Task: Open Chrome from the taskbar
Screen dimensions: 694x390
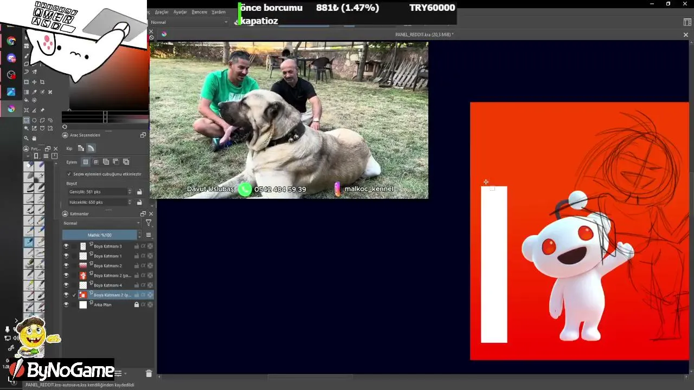Action: (x=11, y=41)
